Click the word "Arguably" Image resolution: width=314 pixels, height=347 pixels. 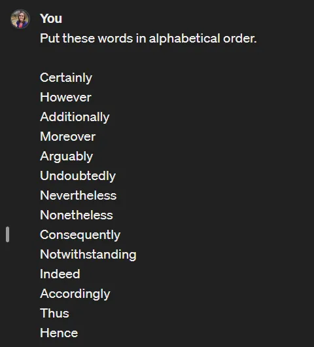(x=66, y=156)
